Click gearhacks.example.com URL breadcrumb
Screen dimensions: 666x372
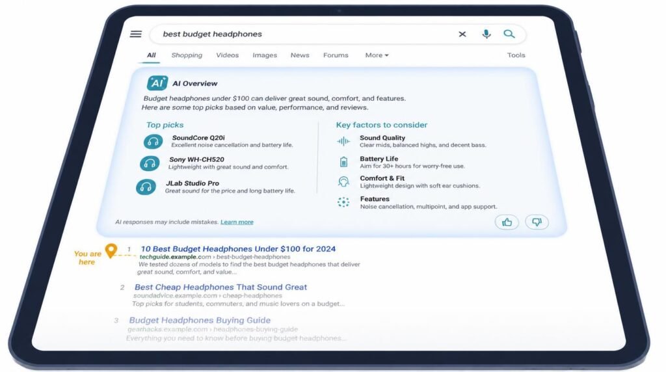point(213,329)
